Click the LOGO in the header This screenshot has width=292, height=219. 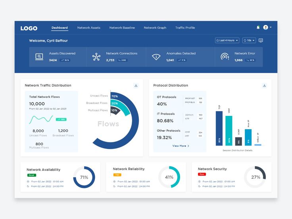click(29, 28)
